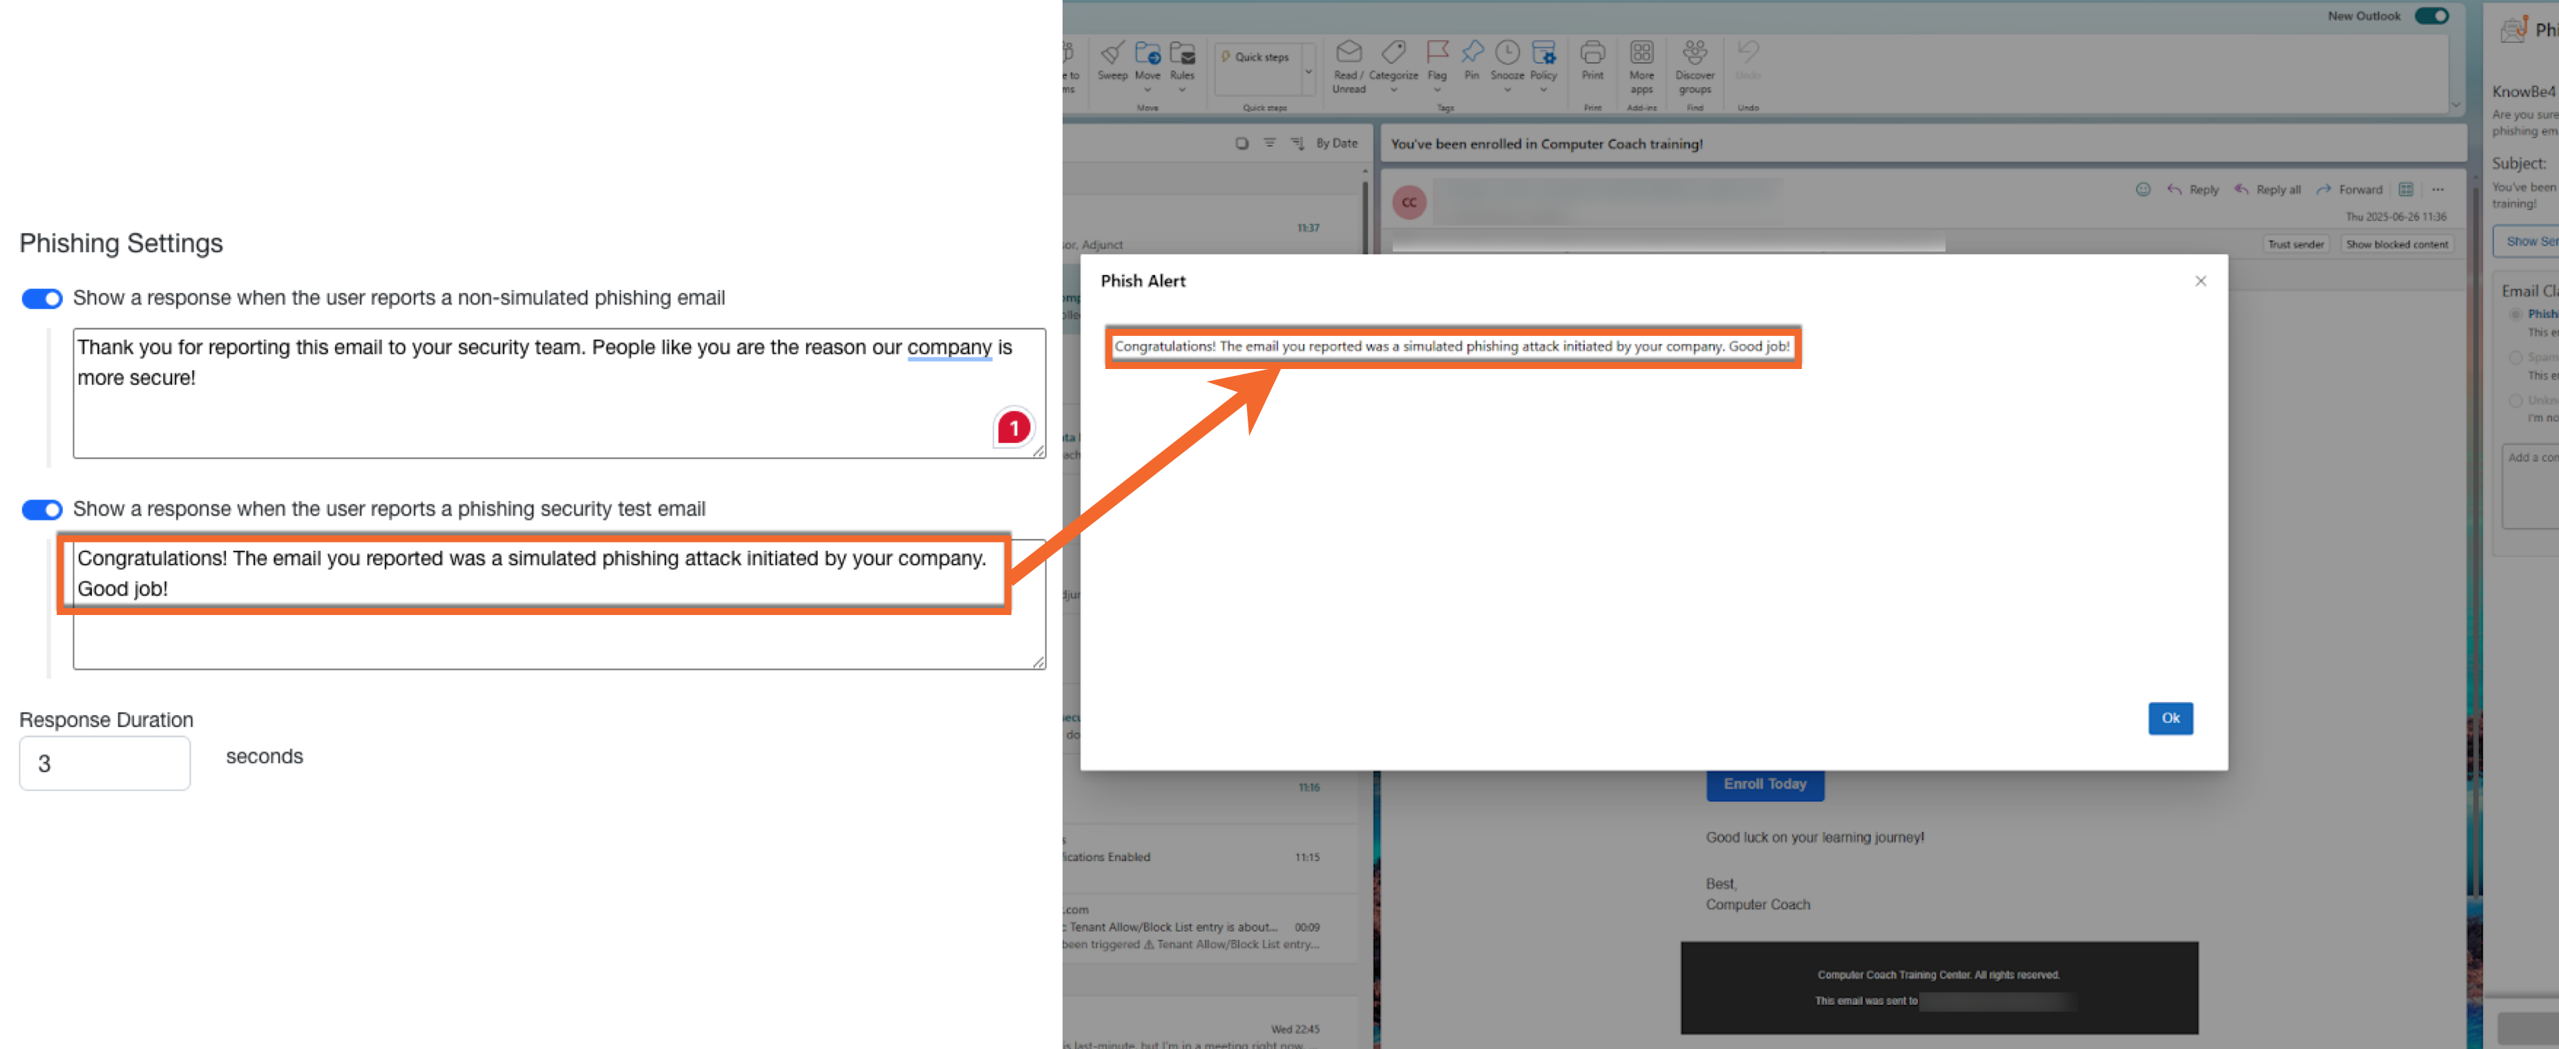
Task: Click Ok in the Phish Alert dialog
Action: coord(2171,718)
